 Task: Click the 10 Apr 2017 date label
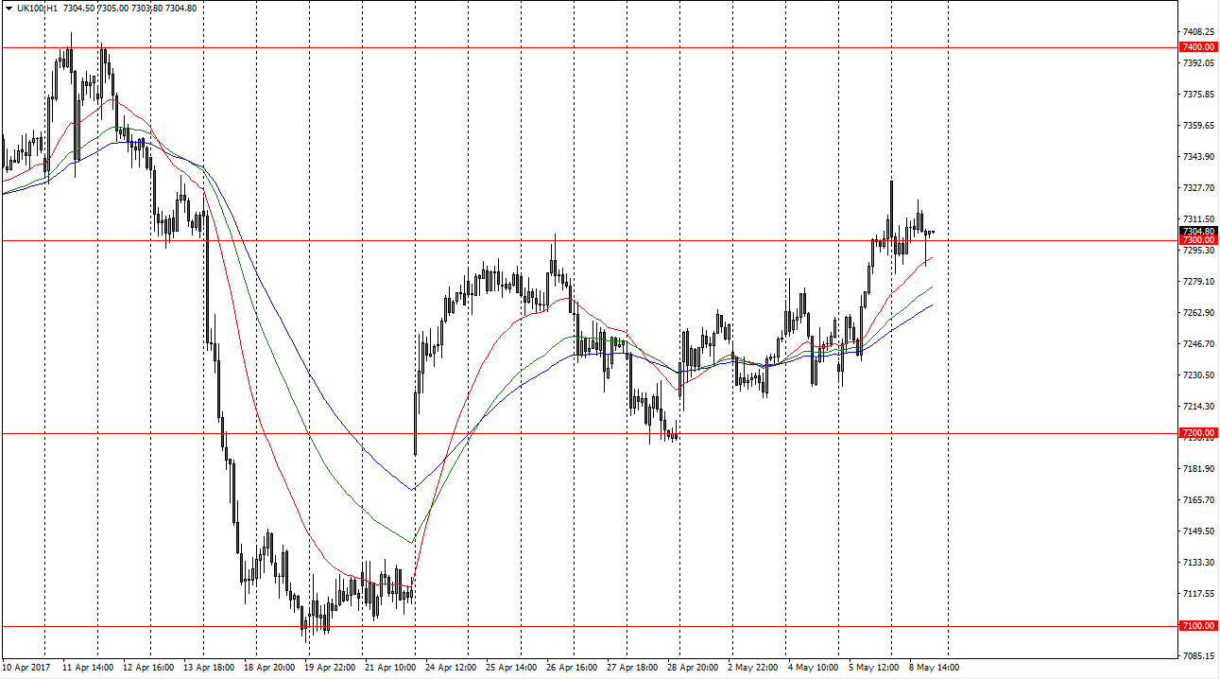pyautogui.click(x=26, y=668)
